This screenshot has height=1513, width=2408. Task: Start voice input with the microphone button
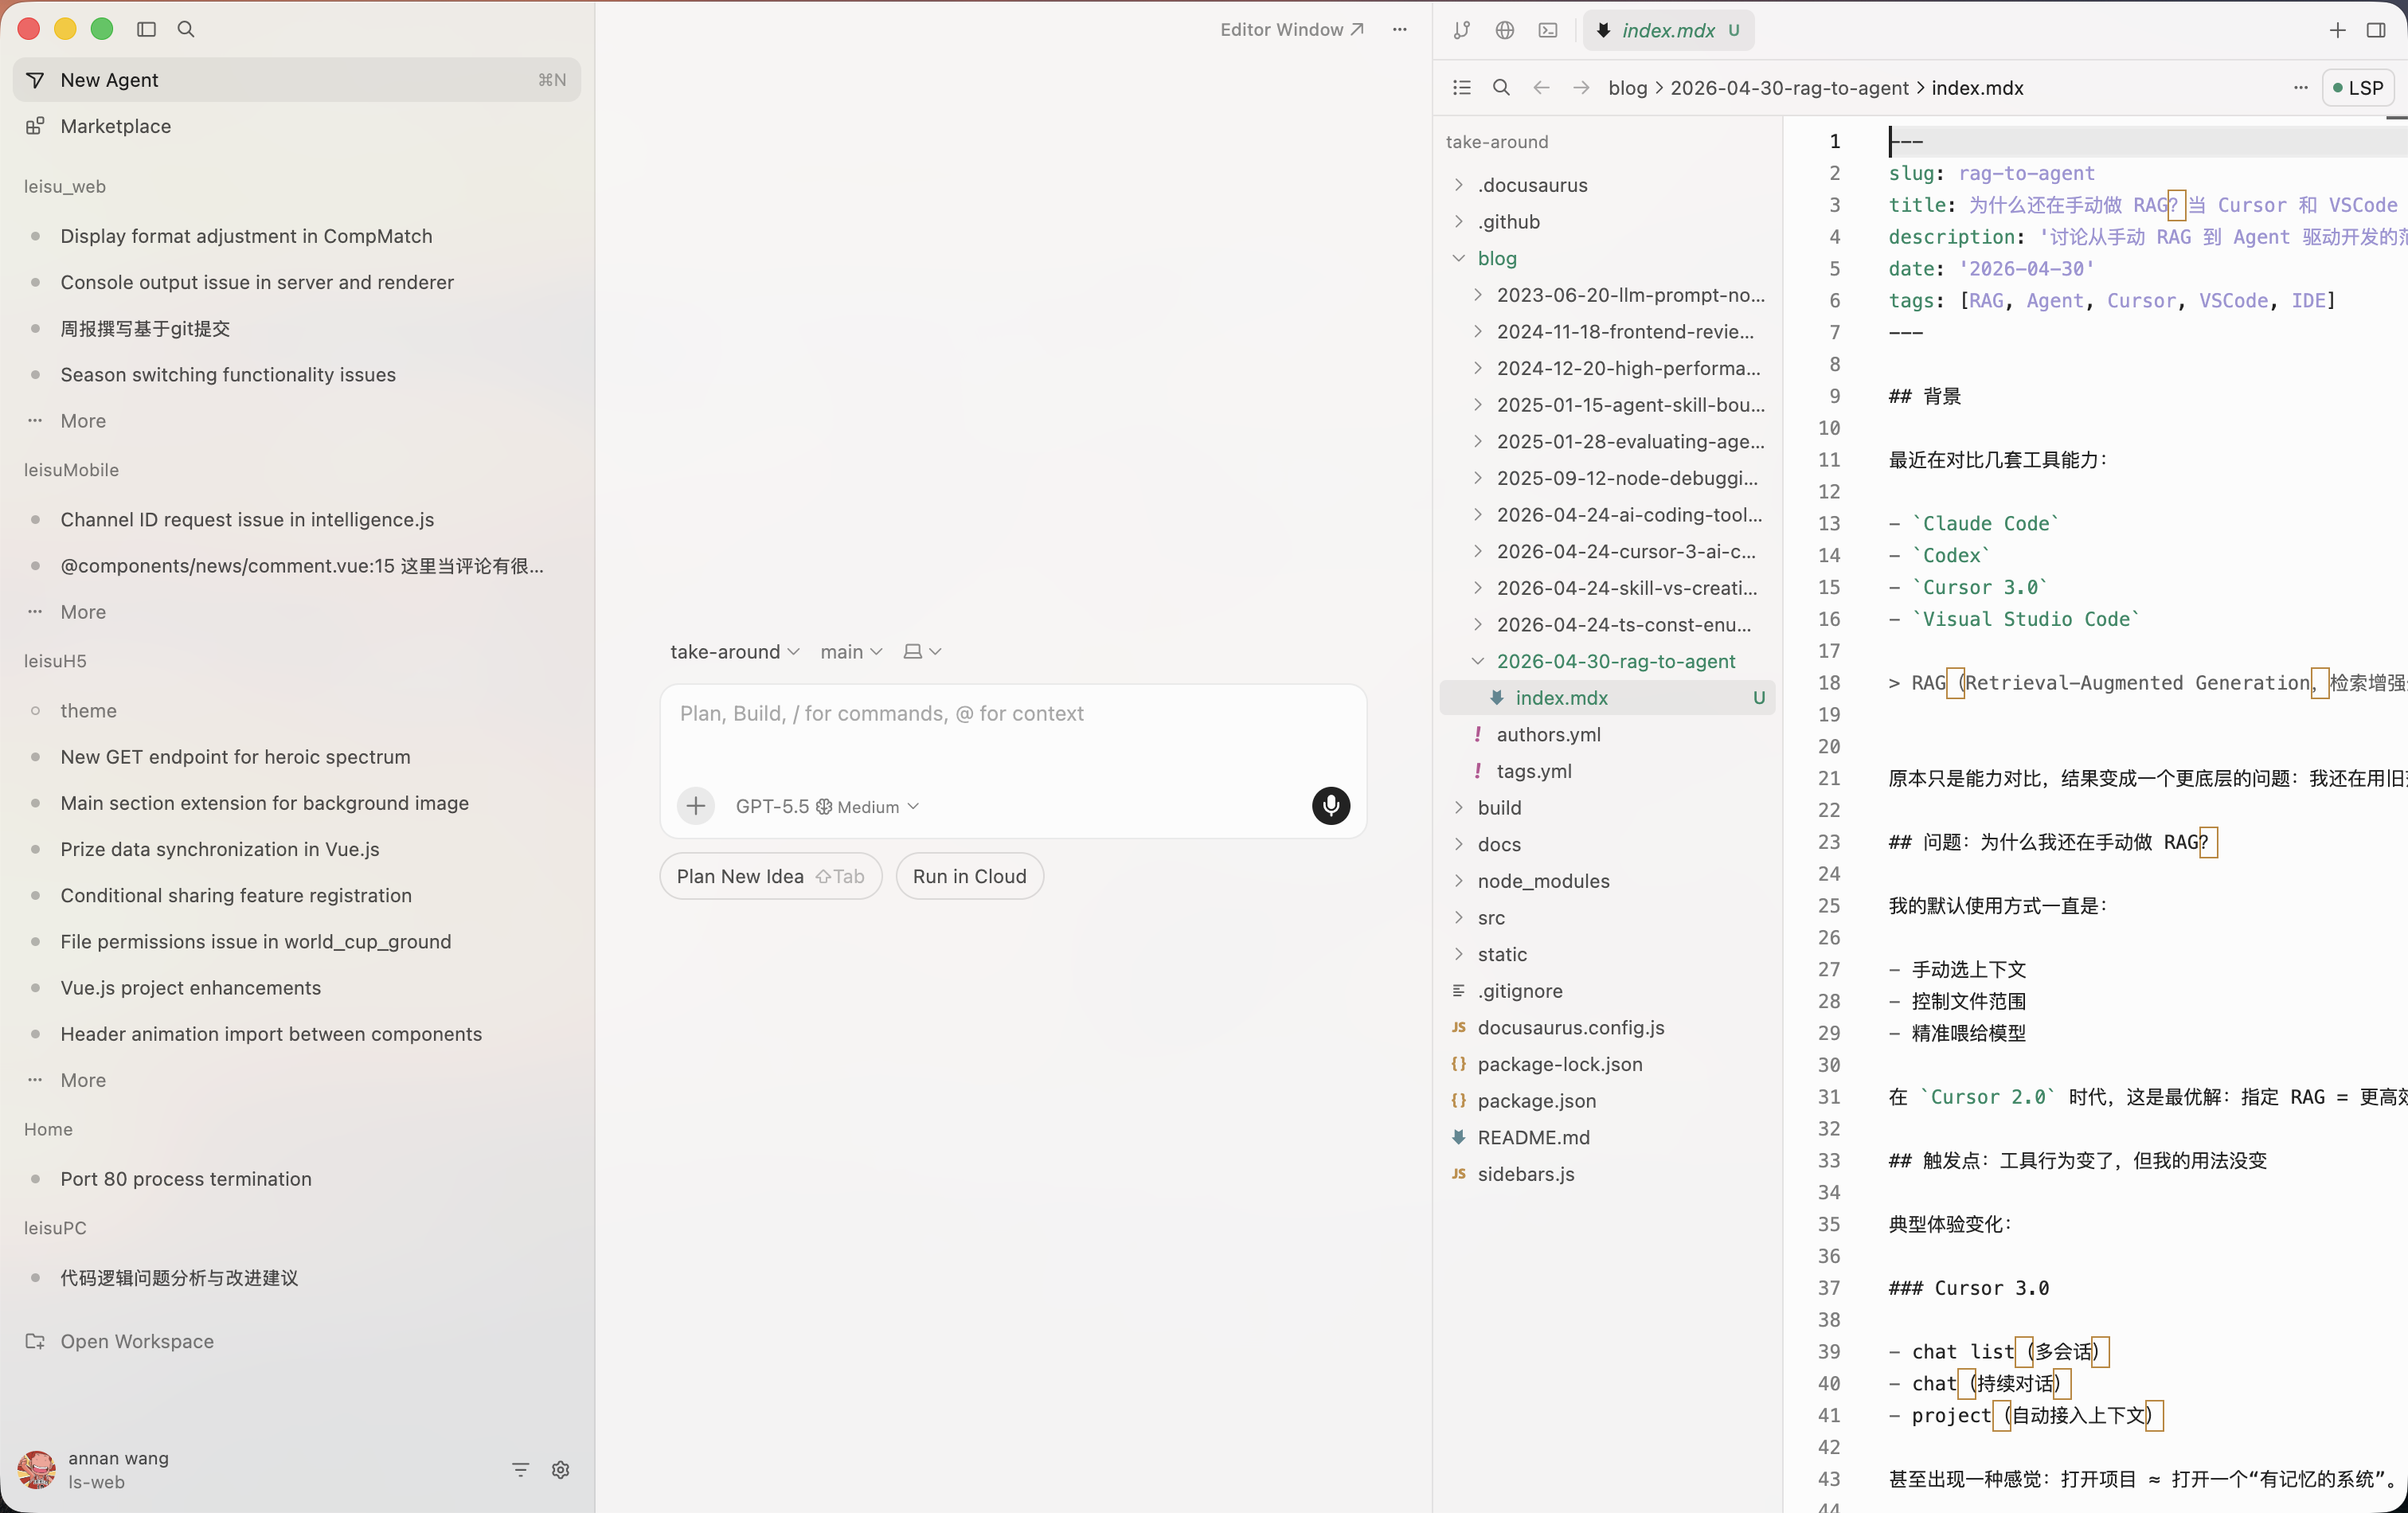pyautogui.click(x=1331, y=805)
